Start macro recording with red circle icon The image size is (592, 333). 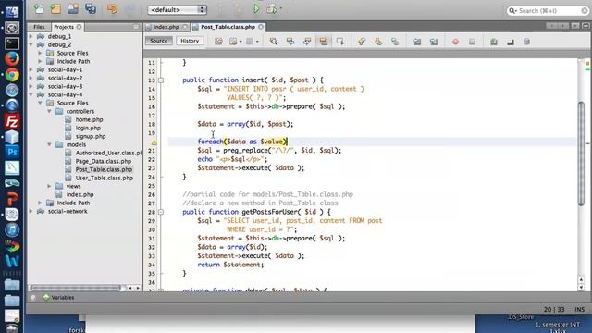(x=456, y=42)
